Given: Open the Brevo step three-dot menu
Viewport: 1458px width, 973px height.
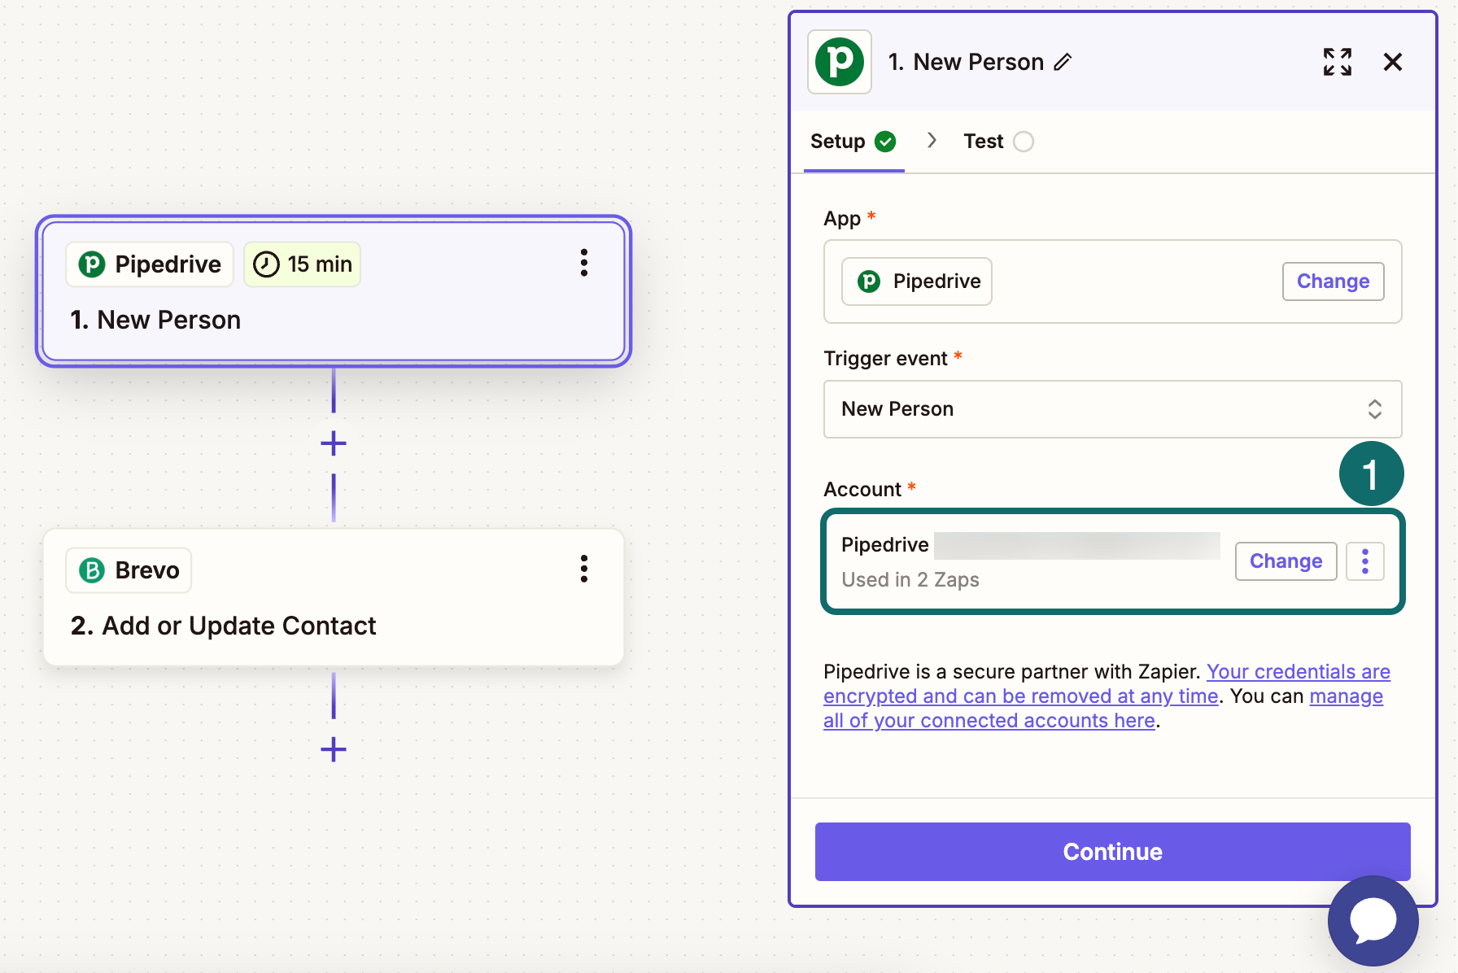Looking at the screenshot, I should (x=583, y=569).
